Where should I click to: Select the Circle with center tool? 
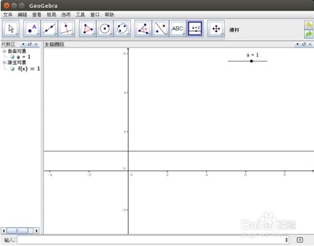pos(105,29)
